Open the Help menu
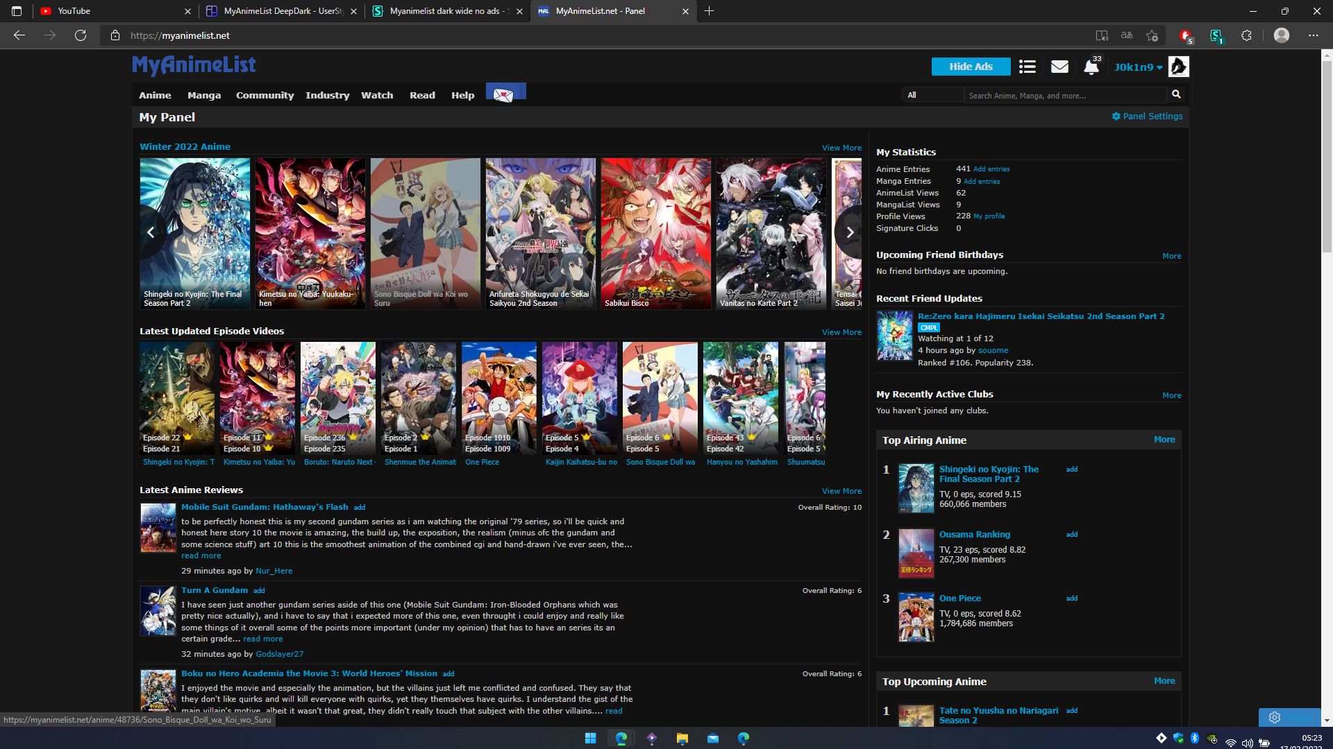Screen dimensions: 1333x749 pos(462,95)
